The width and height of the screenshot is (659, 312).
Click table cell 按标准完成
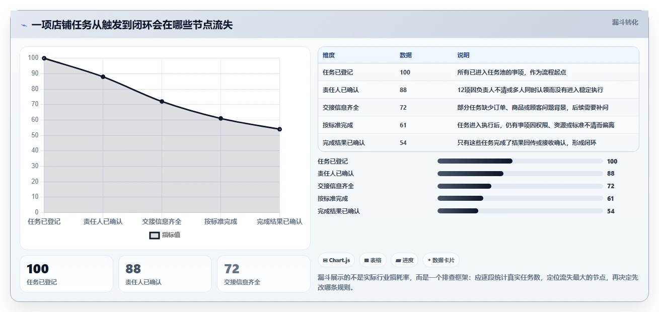[338, 125]
